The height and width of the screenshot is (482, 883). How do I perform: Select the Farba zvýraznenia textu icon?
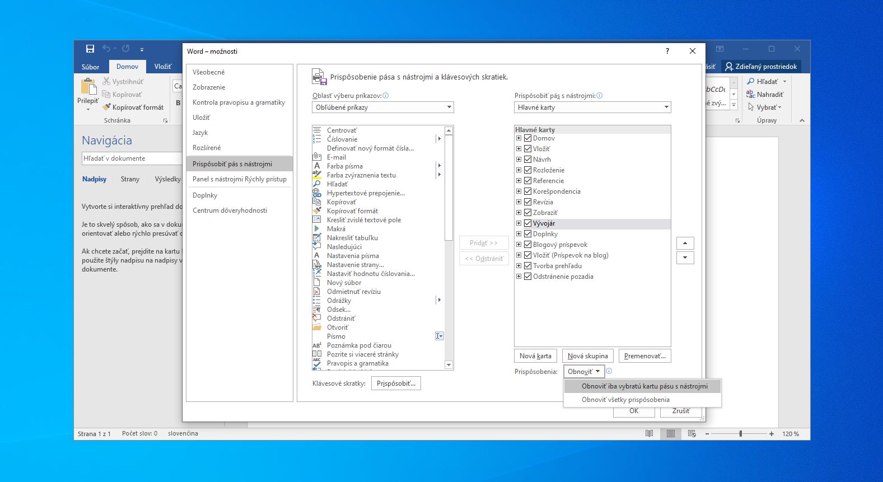tap(317, 175)
